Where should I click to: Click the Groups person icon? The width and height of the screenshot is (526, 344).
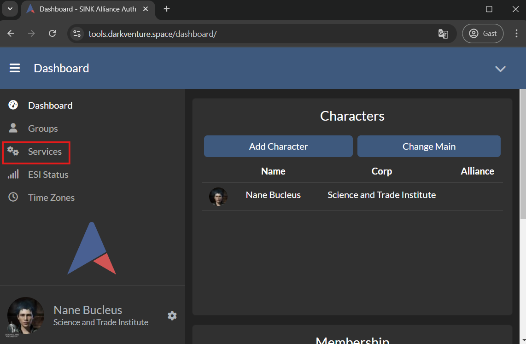[13, 128]
